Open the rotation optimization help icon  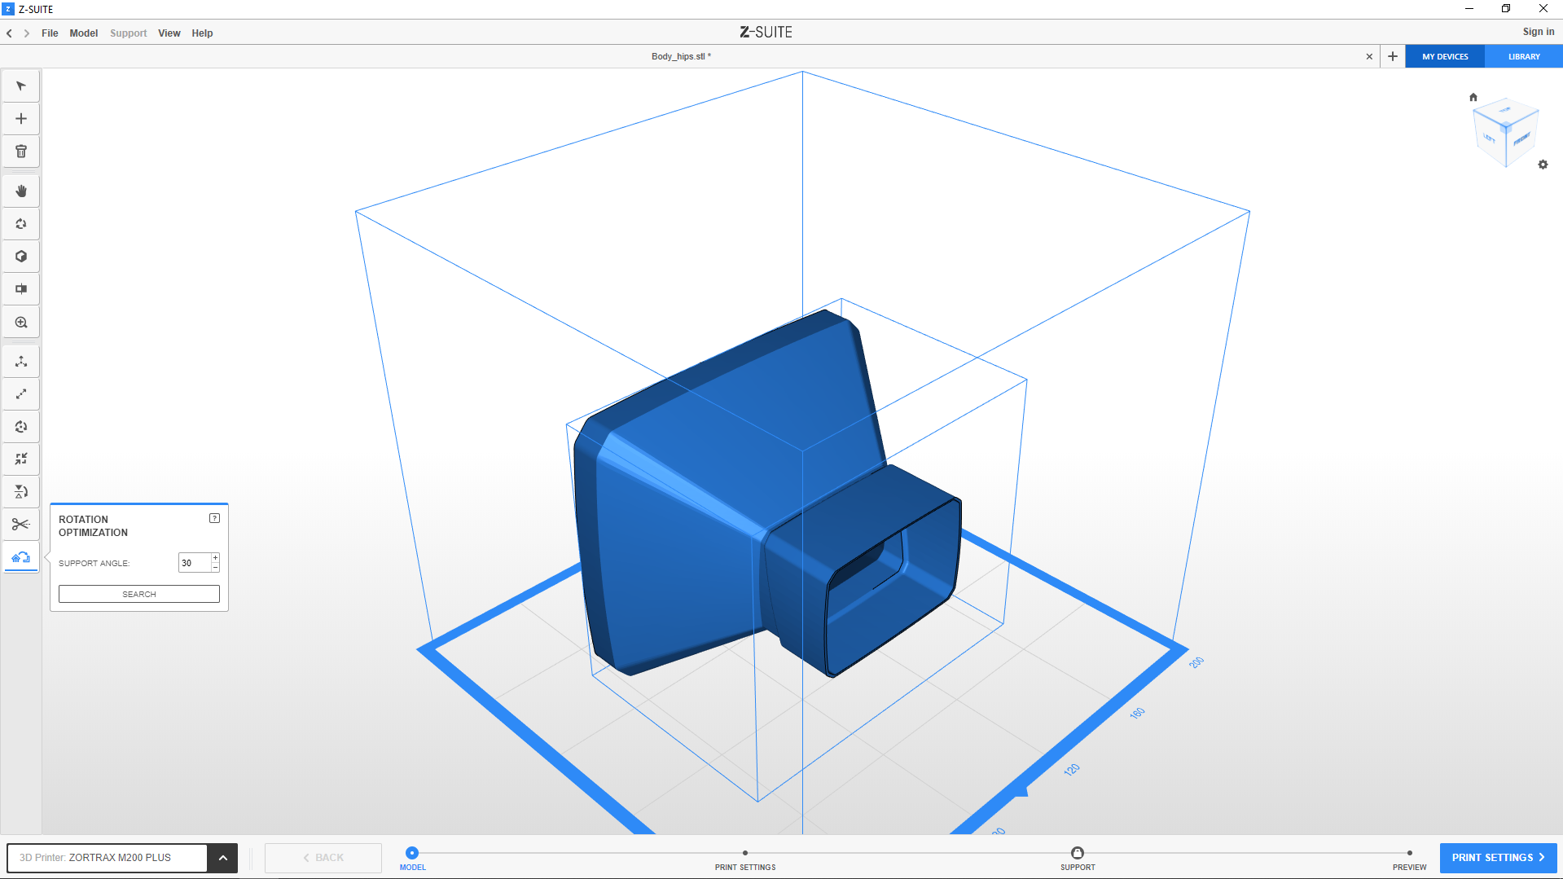click(214, 518)
